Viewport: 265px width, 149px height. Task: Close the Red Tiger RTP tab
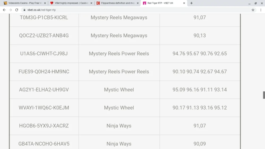coord(184,3)
